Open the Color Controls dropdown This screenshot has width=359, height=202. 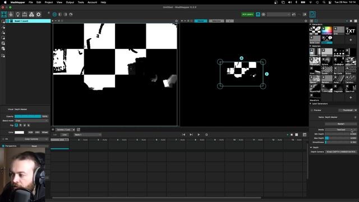(x=31, y=139)
